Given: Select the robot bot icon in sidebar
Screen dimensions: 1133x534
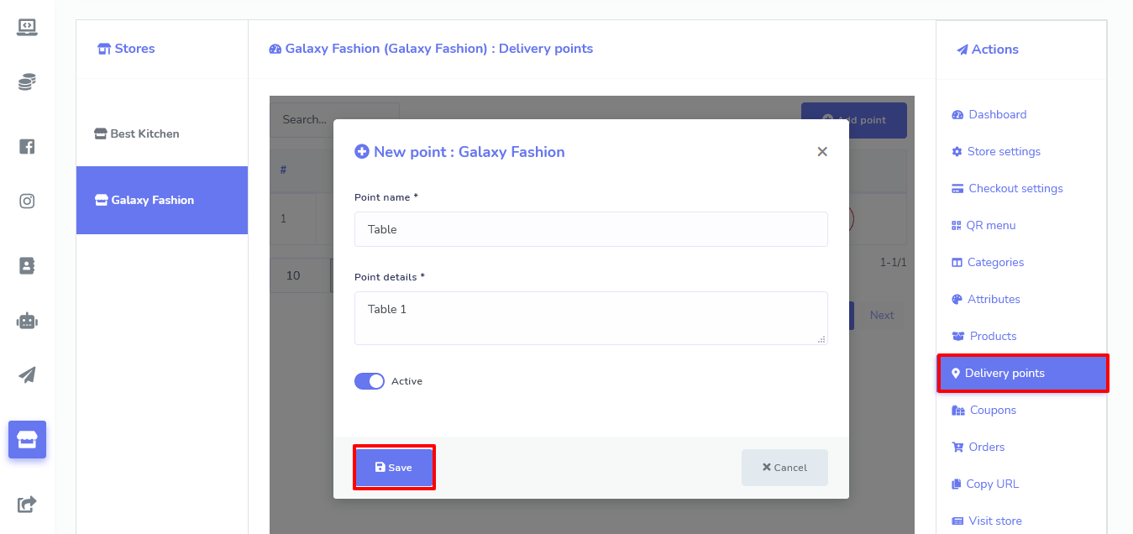Looking at the screenshot, I should 27,320.
